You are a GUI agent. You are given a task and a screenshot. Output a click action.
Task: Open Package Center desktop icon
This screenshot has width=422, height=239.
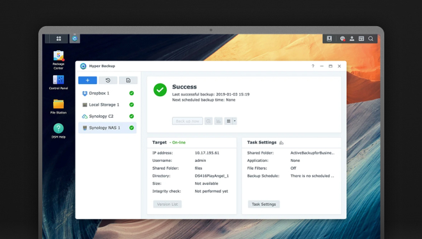point(58,60)
